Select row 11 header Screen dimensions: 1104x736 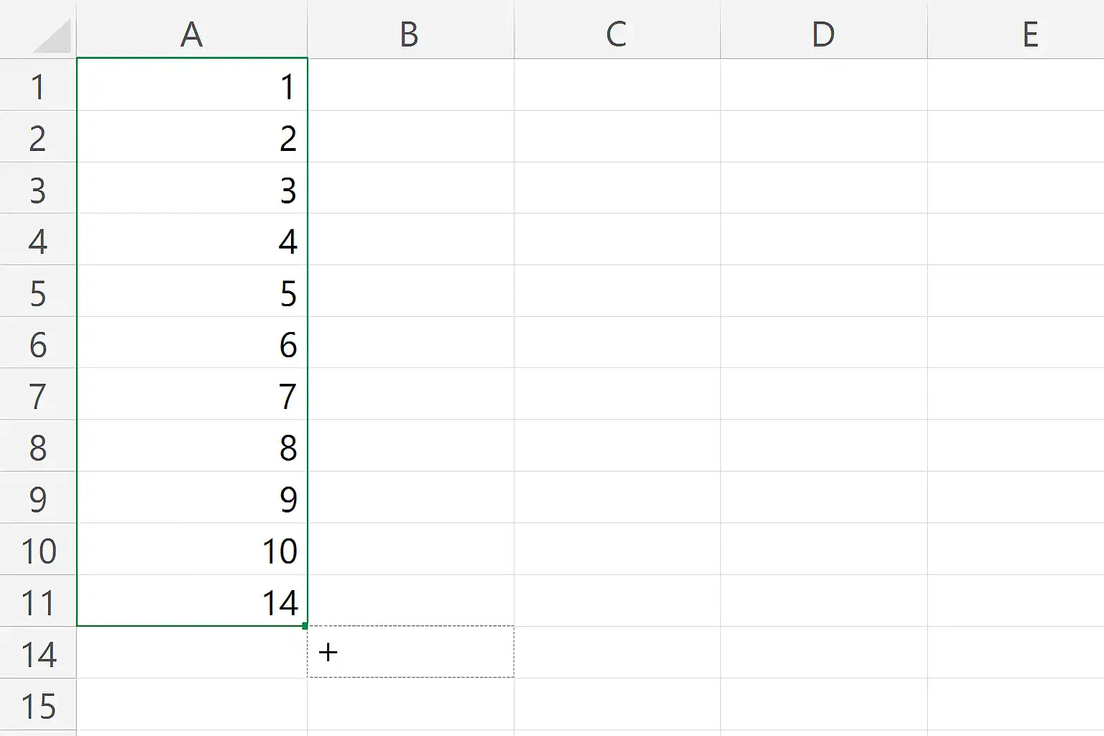pyautogui.click(x=37, y=602)
